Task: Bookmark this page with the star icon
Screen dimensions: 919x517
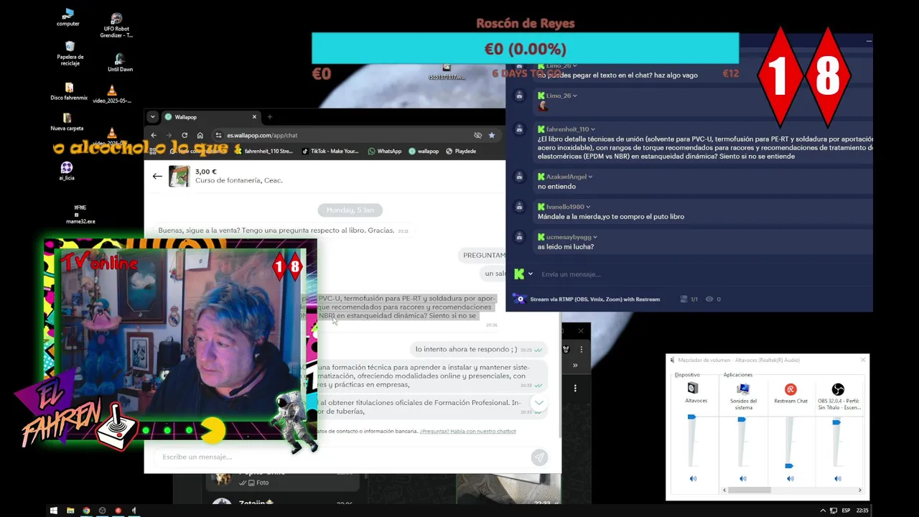Action: pos(492,135)
